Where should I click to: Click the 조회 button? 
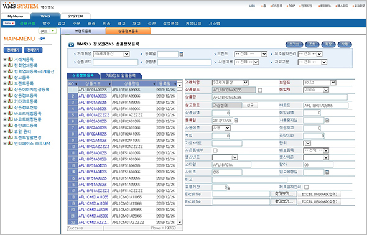pos(312,44)
